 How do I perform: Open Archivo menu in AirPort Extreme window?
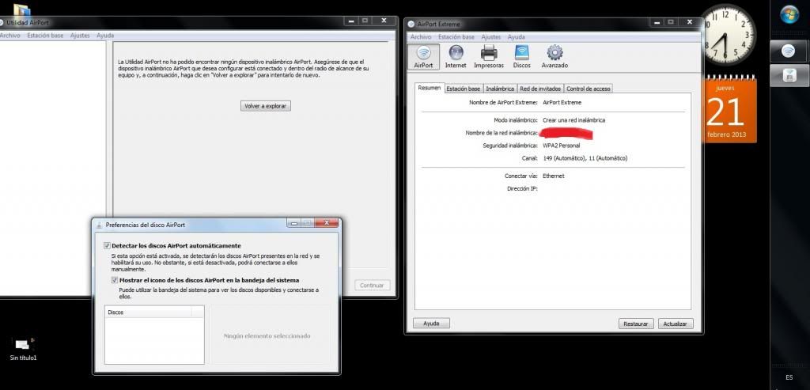(x=421, y=37)
